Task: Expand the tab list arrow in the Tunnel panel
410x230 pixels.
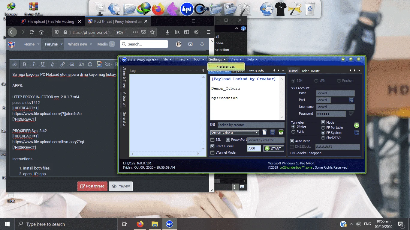Action: tap(360, 71)
